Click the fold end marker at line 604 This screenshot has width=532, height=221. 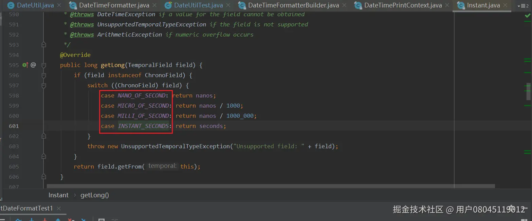click(x=43, y=156)
